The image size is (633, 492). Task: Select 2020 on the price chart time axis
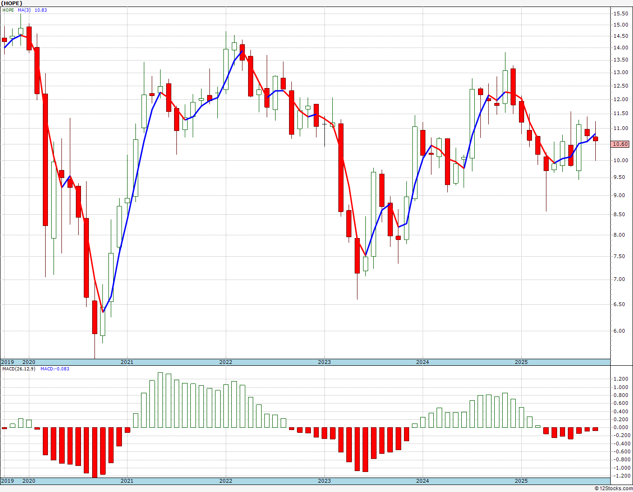pyautogui.click(x=29, y=362)
